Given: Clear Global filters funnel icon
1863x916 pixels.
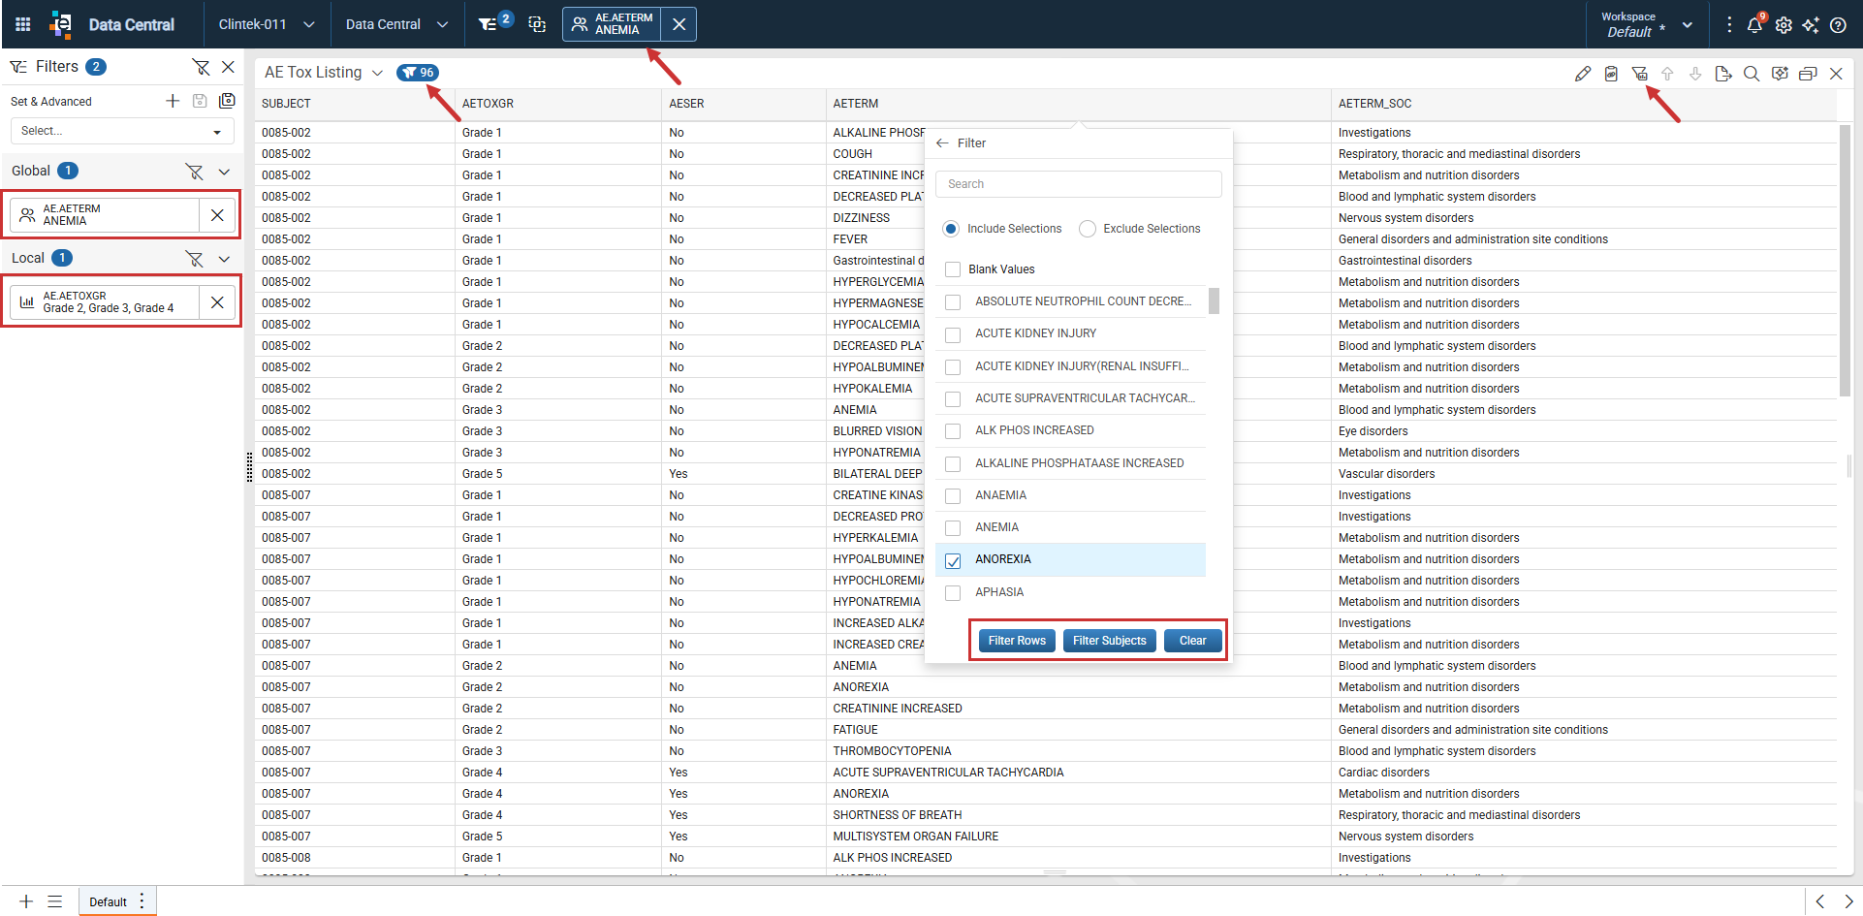Looking at the screenshot, I should pos(194,172).
